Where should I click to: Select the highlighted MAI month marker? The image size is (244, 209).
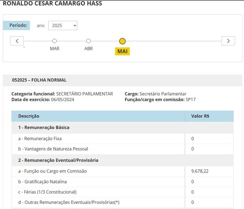point(122,41)
